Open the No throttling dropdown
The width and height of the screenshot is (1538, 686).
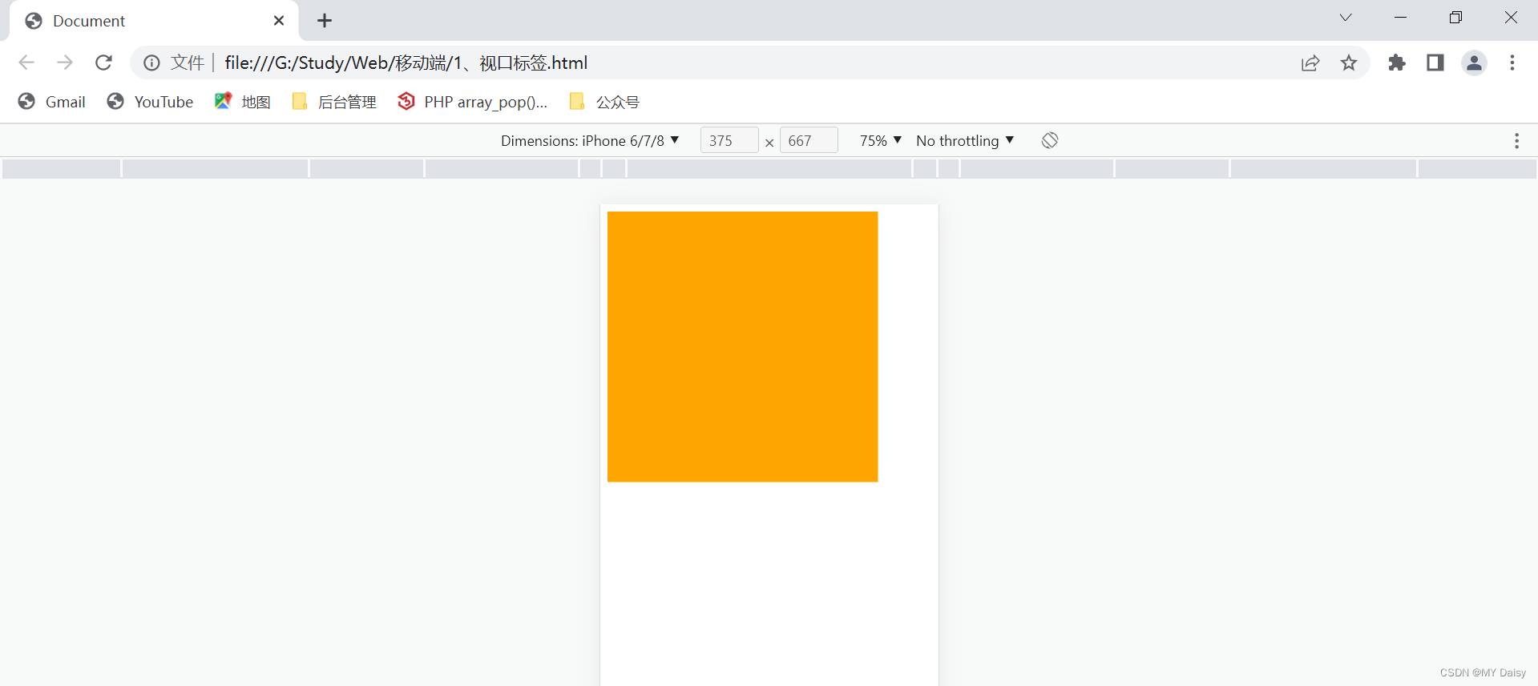pyautogui.click(x=965, y=141)
